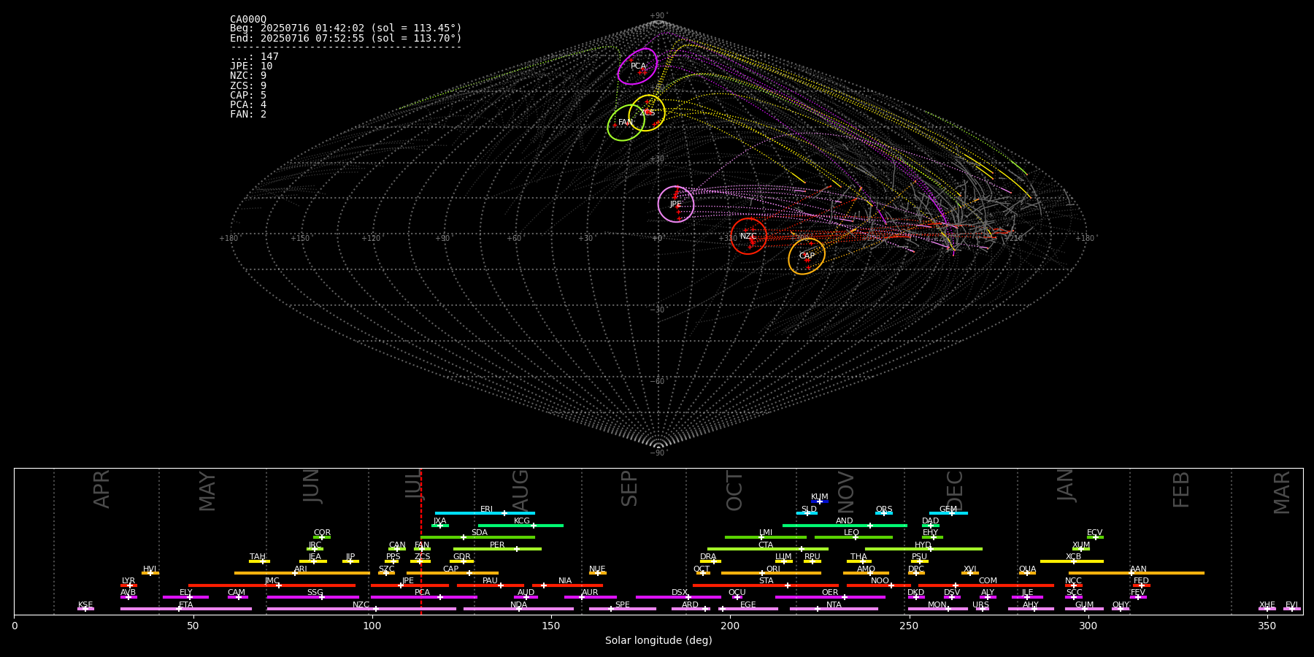Screen dimensions: 1314x657
Task: Select the orange CAP radiant circle on map
Action: 807,256
